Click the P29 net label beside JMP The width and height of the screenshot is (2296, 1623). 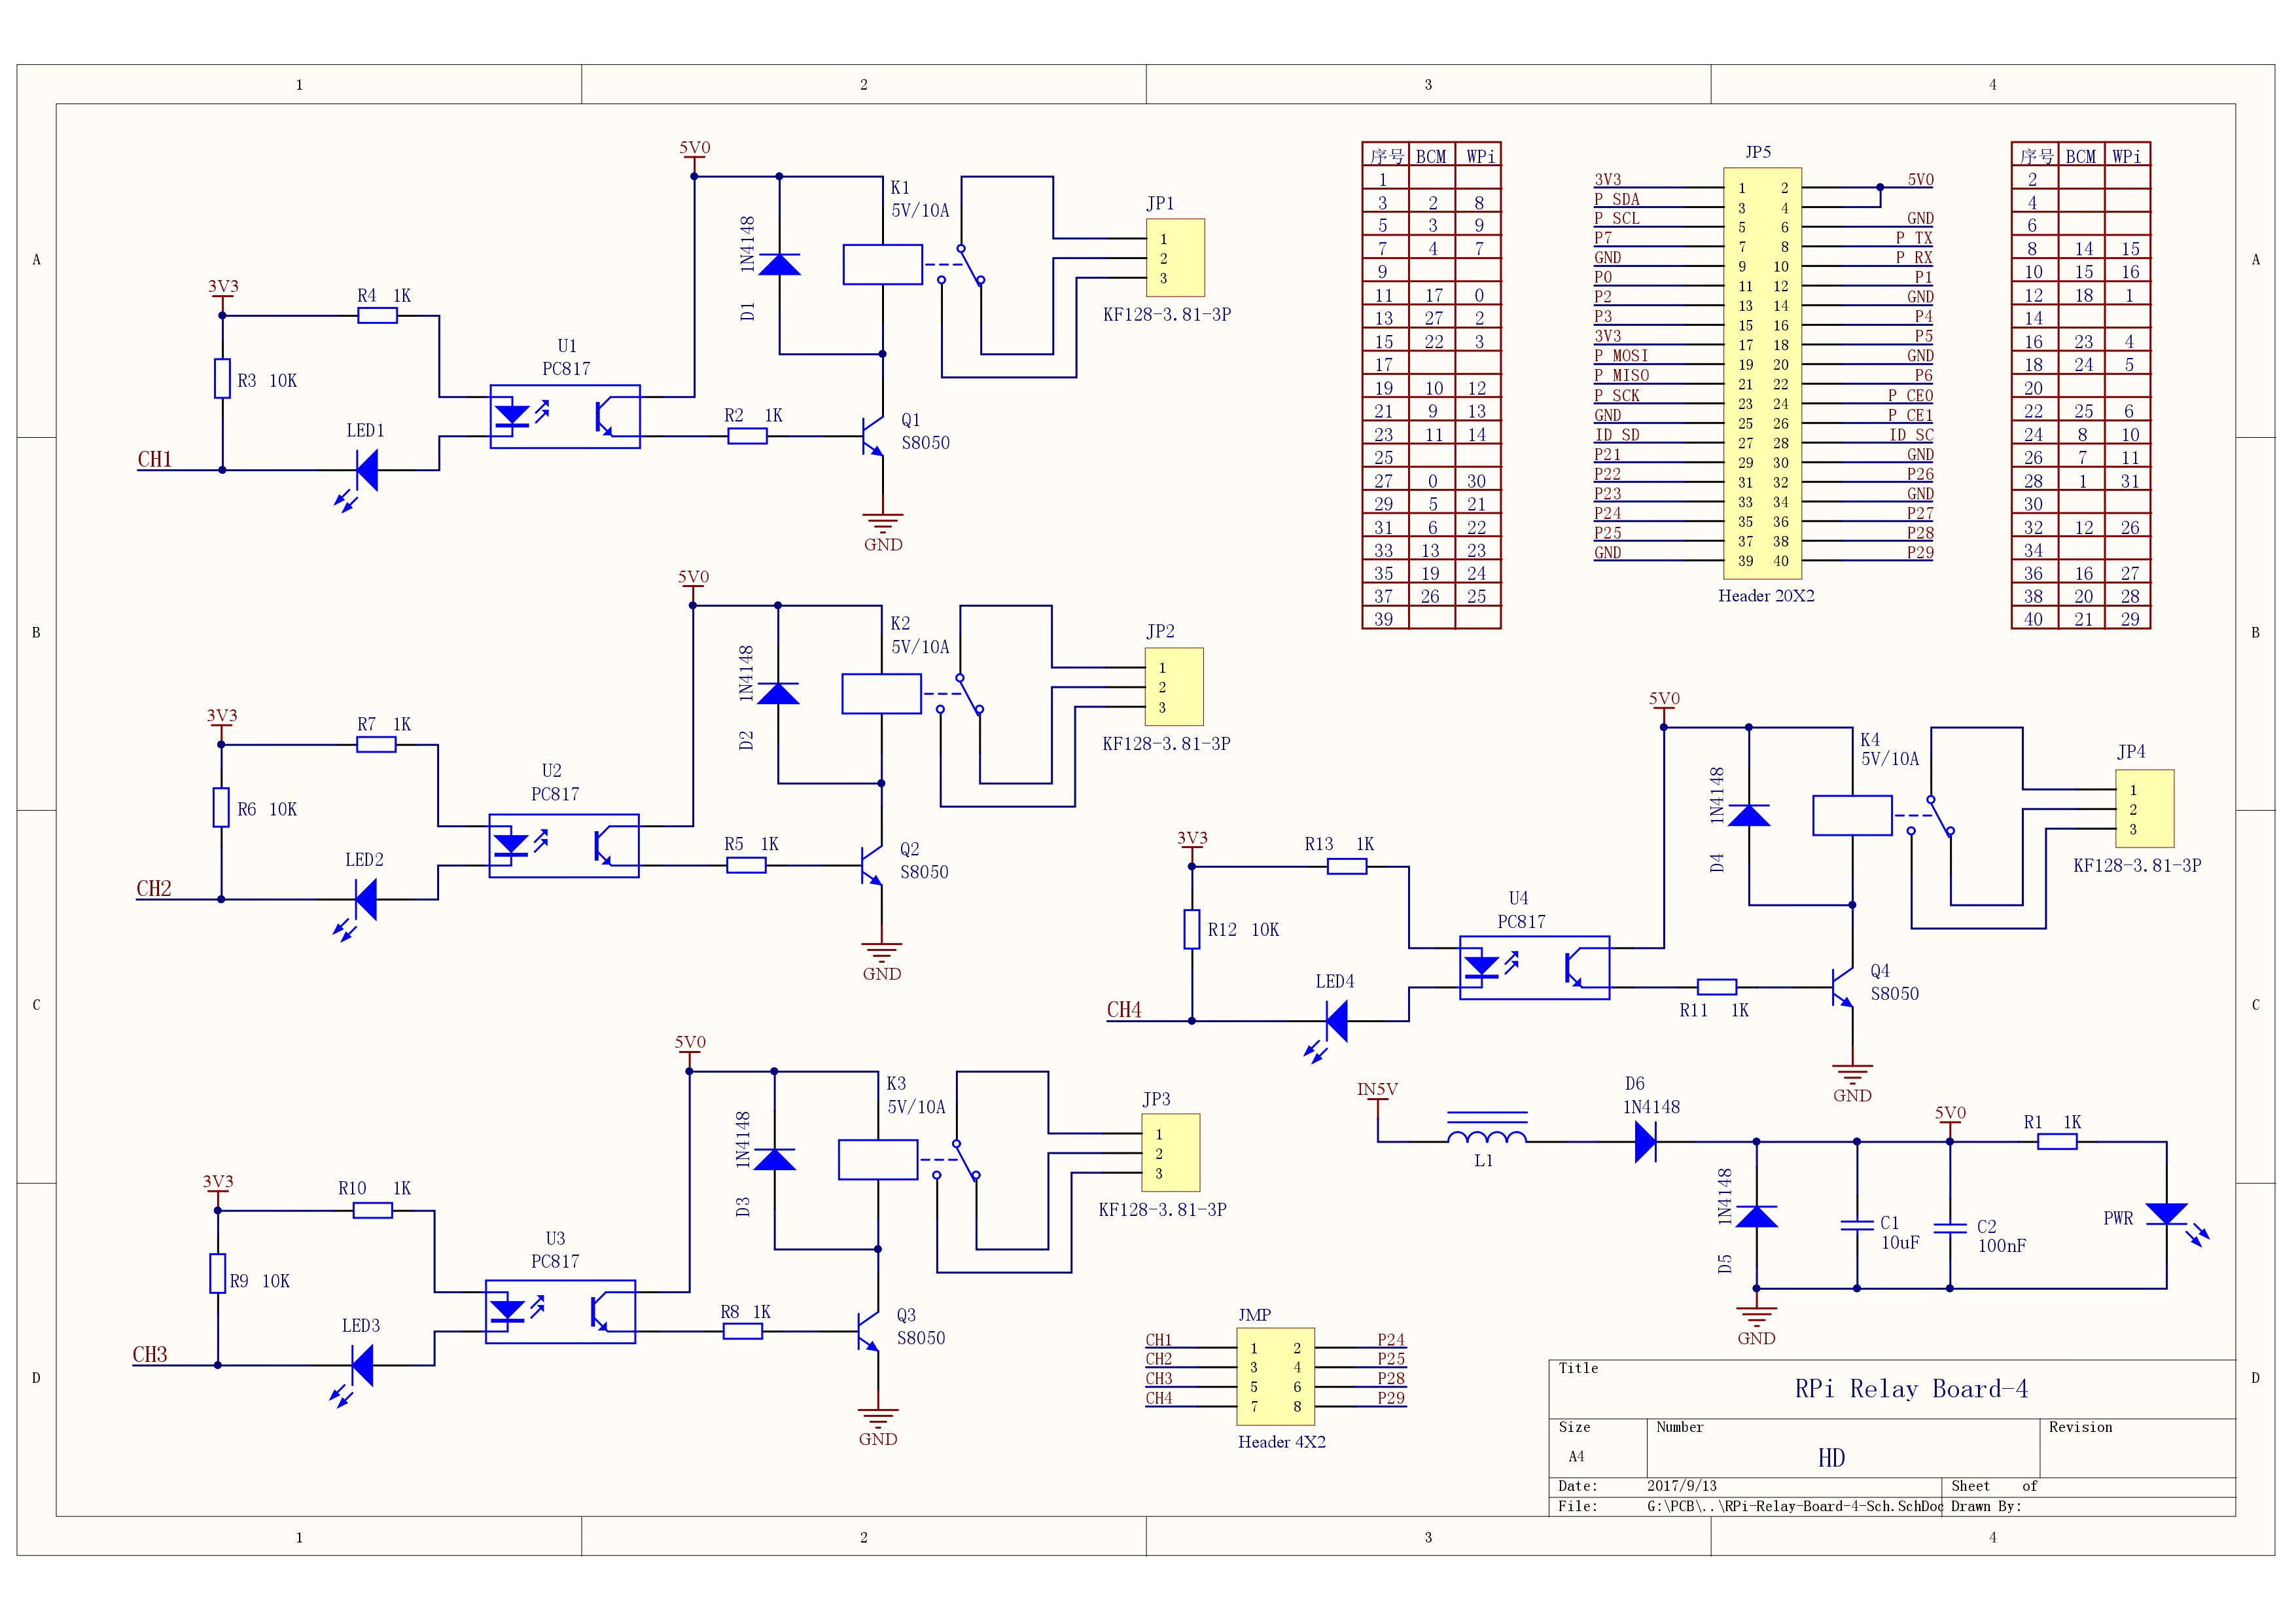1391,1398
